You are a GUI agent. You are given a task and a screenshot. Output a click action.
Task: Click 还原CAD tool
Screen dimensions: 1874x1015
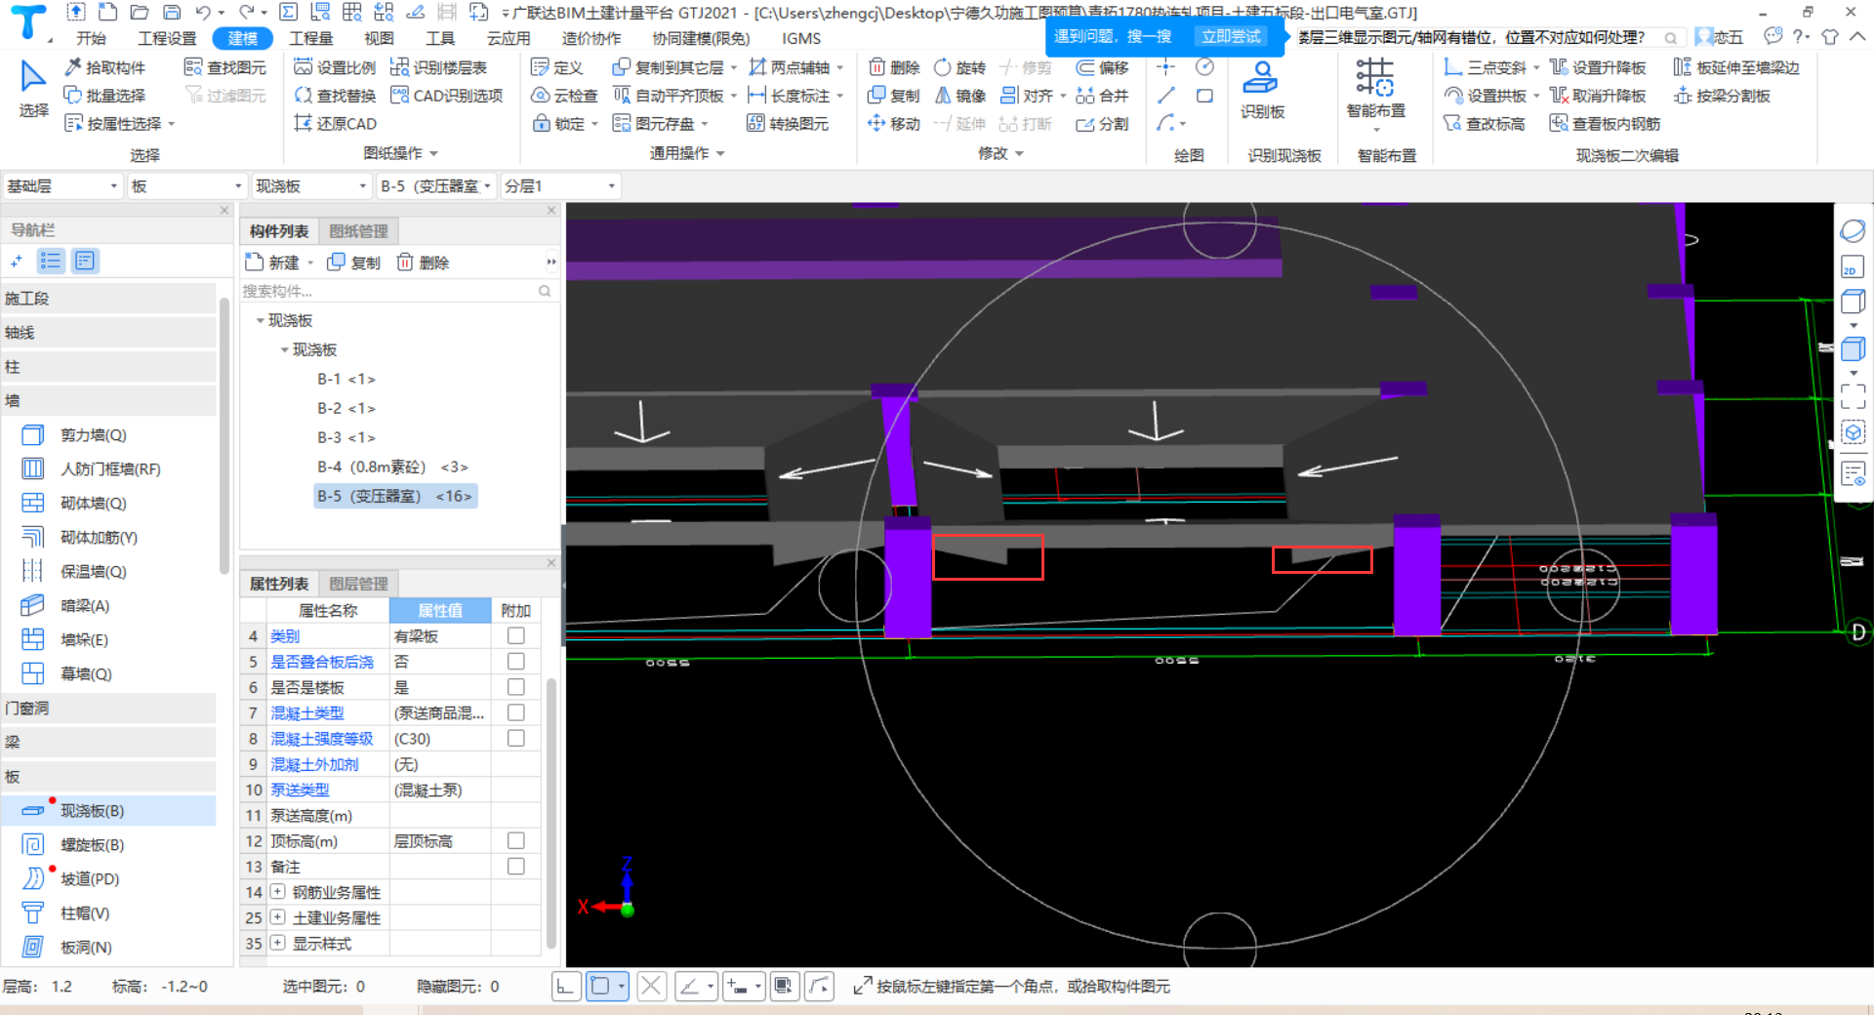click(x=335, y=124)
